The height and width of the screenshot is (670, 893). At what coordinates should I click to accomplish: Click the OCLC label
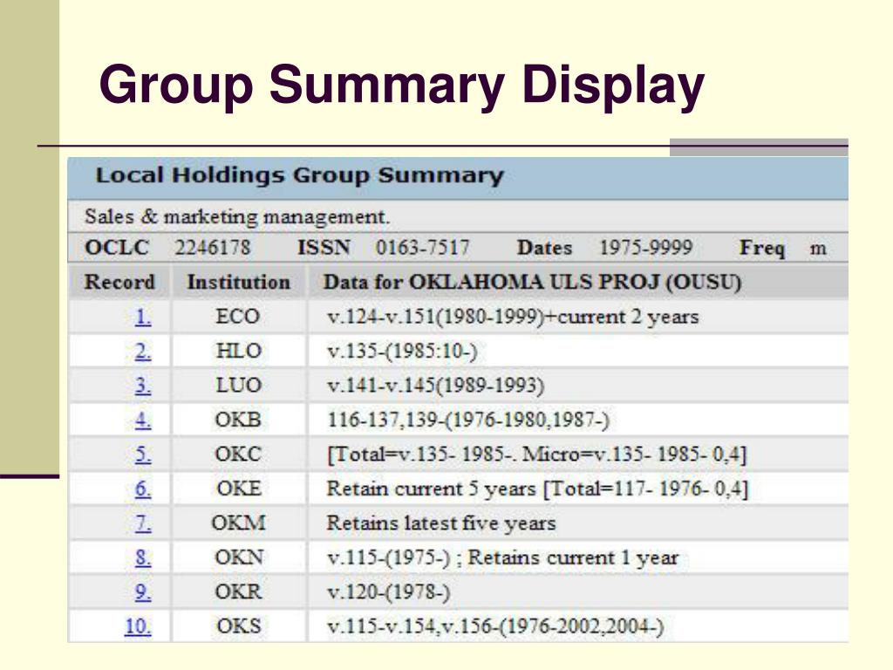117,248
